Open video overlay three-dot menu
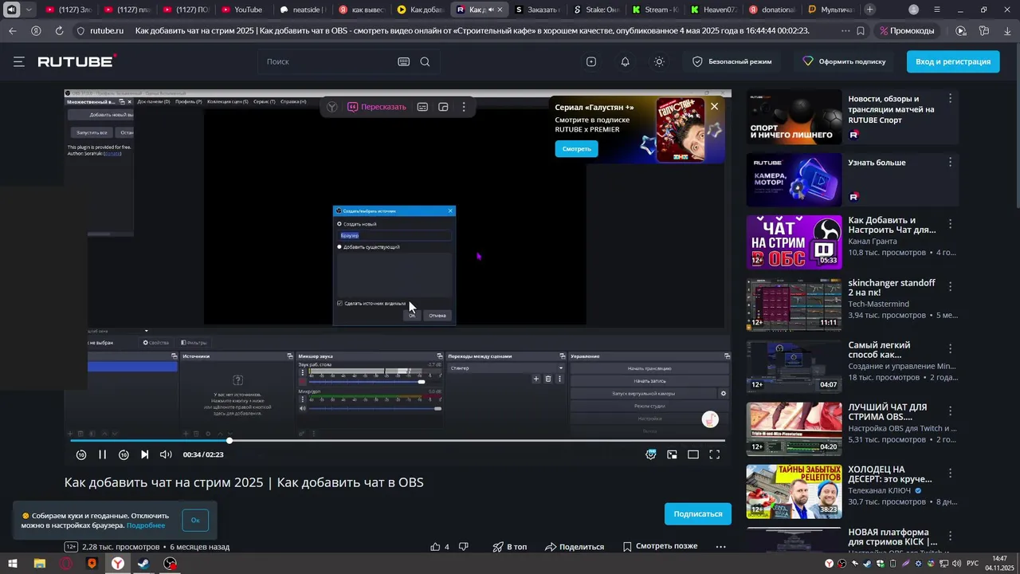The image size is (1020, 574). [x=464, y=107]
